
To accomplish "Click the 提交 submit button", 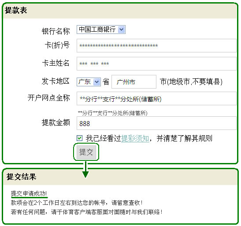I will pos(86,152).
